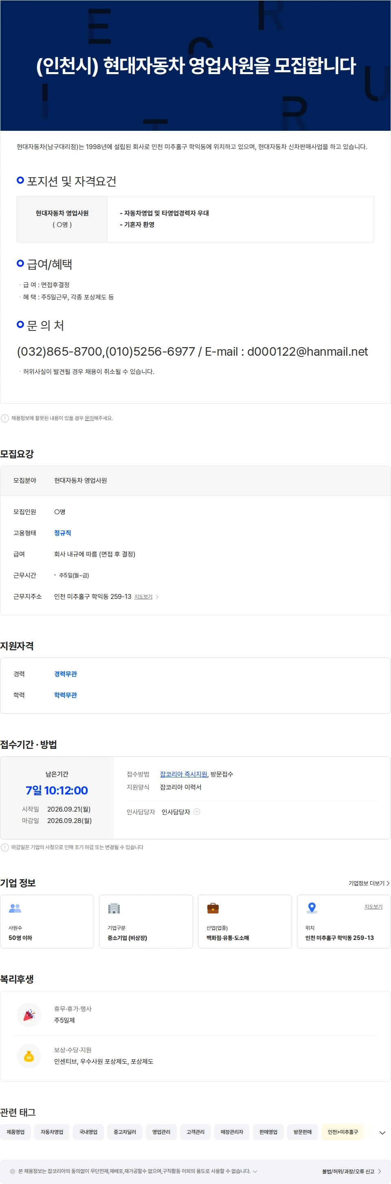
Task: Click the 위치 map pin icon
Action: [312, 908]
